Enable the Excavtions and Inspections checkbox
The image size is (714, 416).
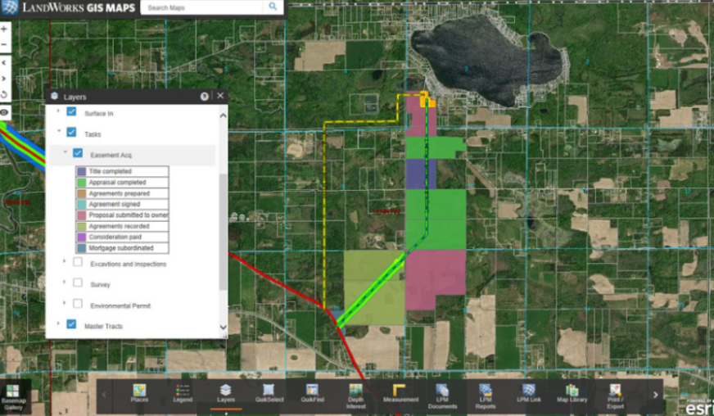coord(78,262)
